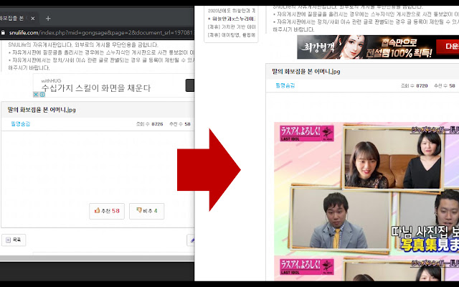
Task: Click the 최강협객 game banner ad
Action: (378, 47)
